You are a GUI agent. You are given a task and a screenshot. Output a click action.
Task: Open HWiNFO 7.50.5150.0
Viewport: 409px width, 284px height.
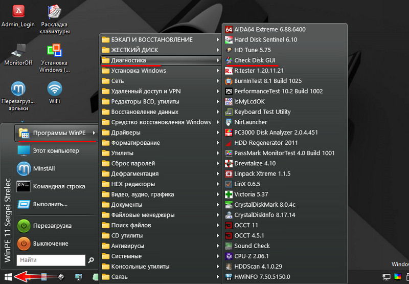tap(285, 277)
